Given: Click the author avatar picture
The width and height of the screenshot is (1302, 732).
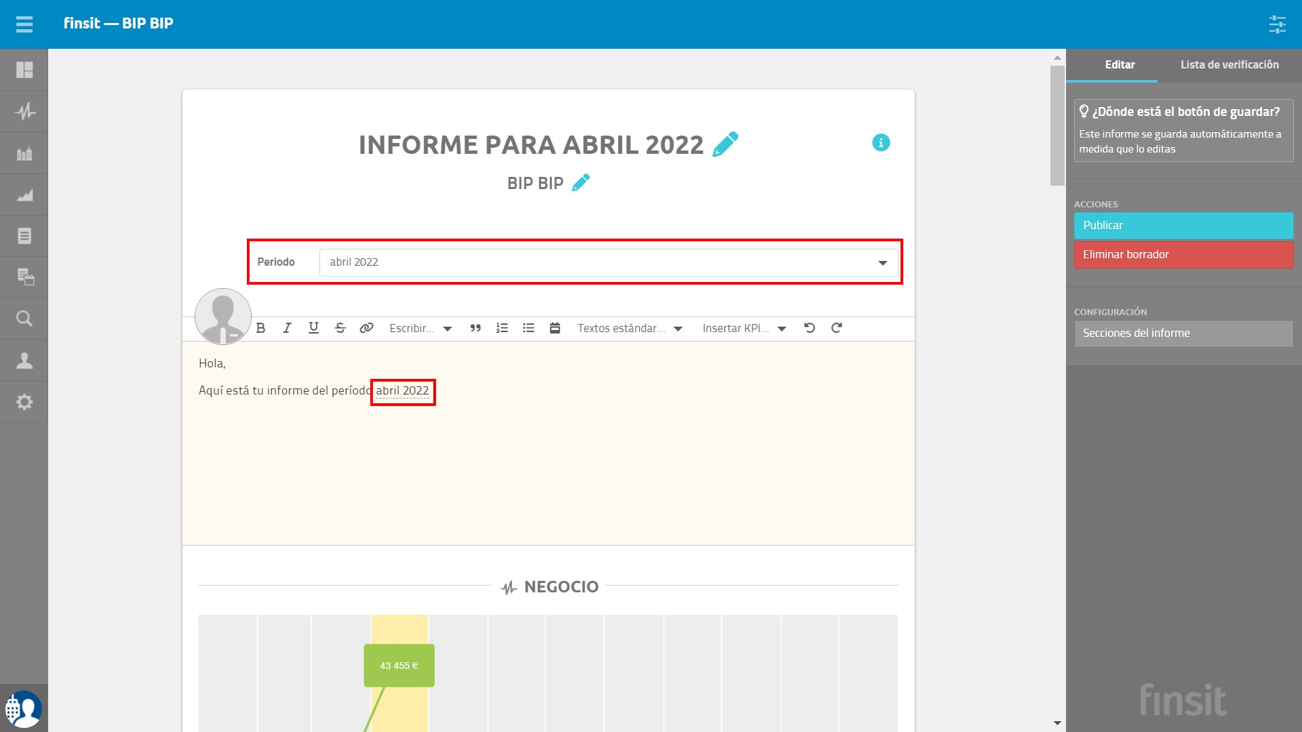Looking at the screenshot, I should click(223, 317).
